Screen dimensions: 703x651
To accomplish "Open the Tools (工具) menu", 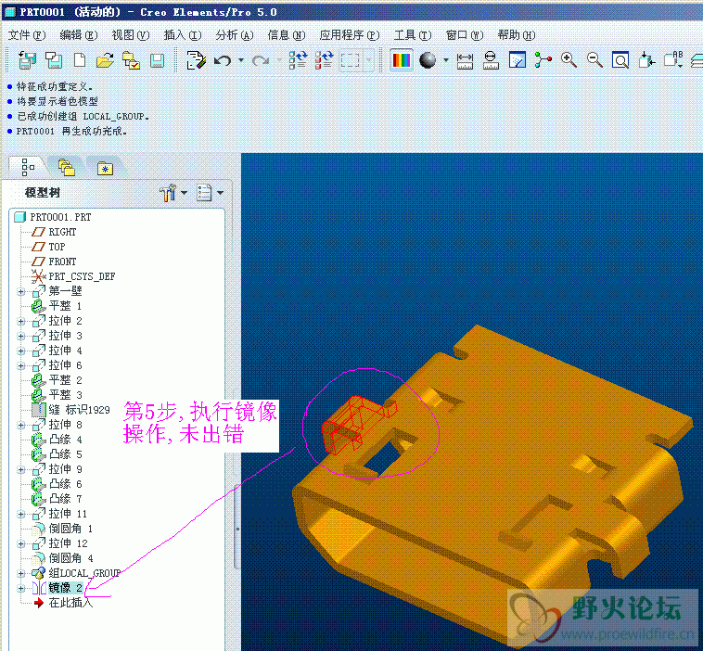I will click(413, 35).
